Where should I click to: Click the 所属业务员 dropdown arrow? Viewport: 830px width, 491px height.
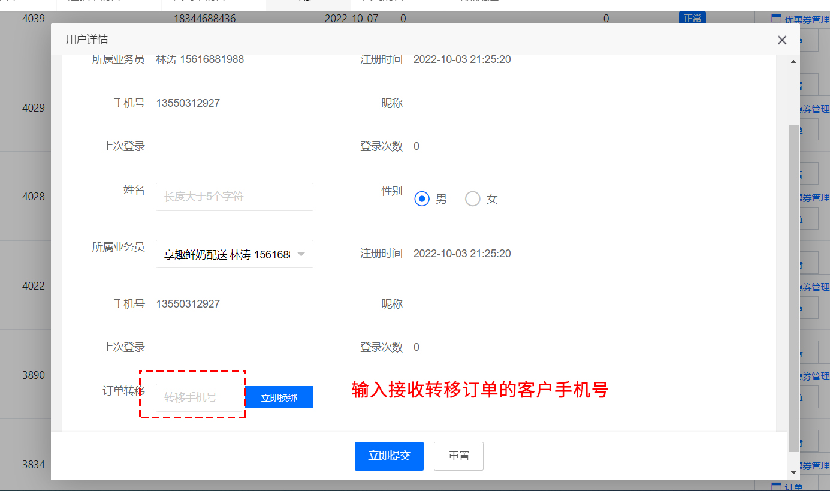[301, 254]
